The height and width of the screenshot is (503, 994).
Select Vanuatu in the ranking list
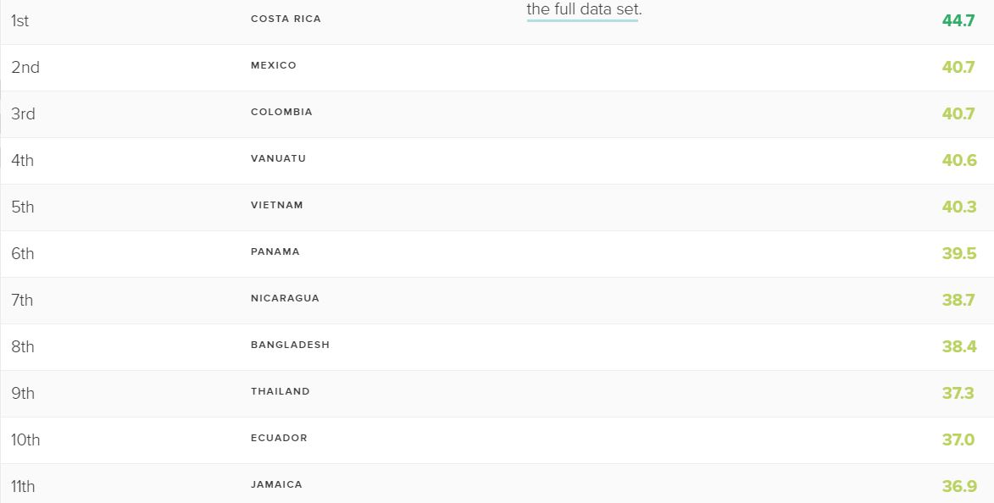pos(278,158)
